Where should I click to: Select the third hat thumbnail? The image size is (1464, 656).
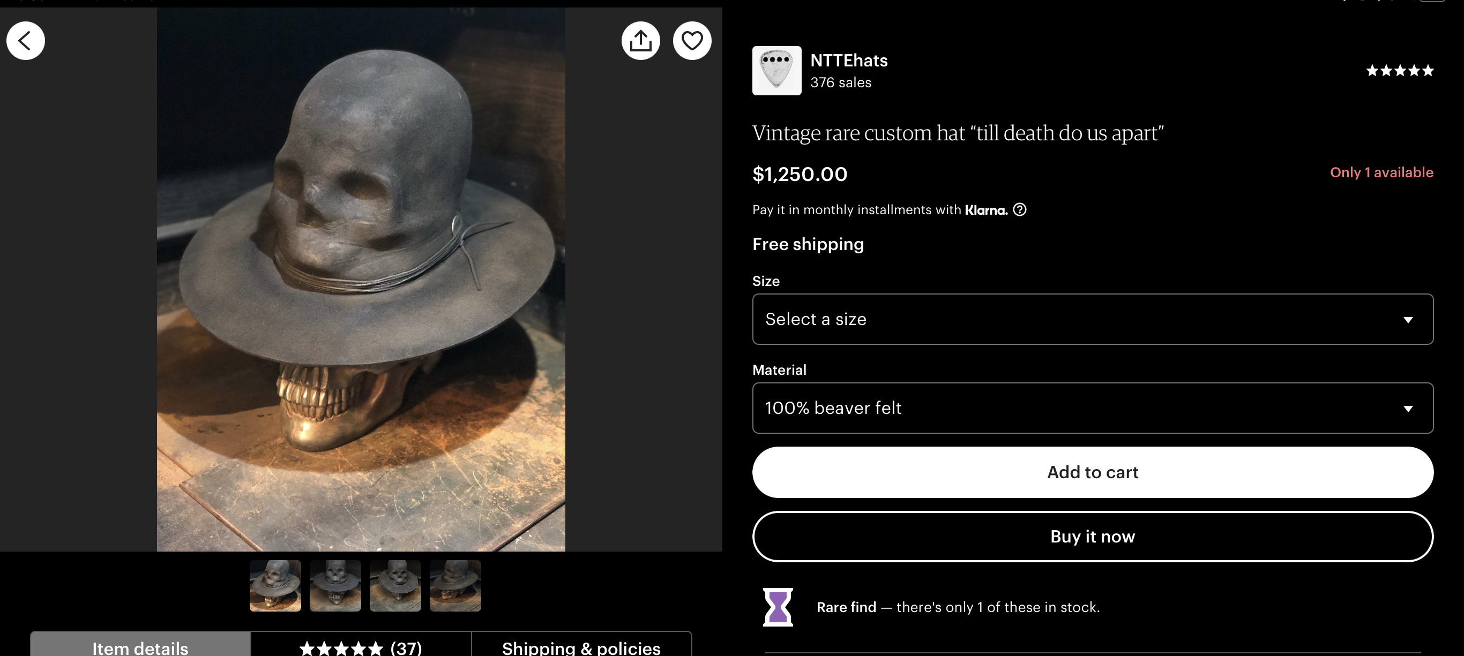tap(395, 585)
